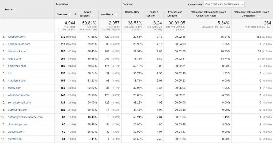This screenshot has height=143, width=273.
Task: Select semalt.semalt.com bounce rate 99.22%
Action: 138,102
